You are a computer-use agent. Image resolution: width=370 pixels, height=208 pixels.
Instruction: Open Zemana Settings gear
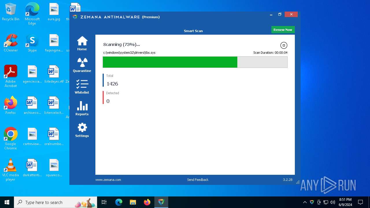click(82, 130)
